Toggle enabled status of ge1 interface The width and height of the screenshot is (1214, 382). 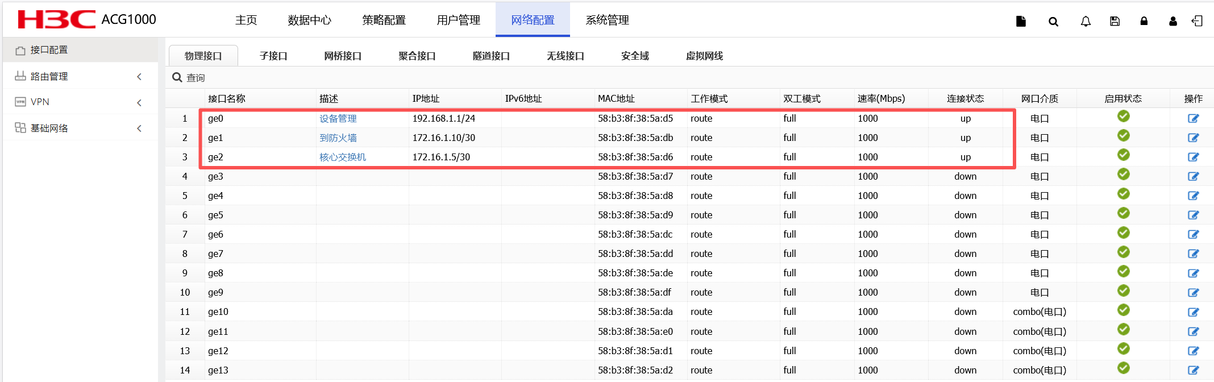pyautogui.click(x=1123, y=136)
